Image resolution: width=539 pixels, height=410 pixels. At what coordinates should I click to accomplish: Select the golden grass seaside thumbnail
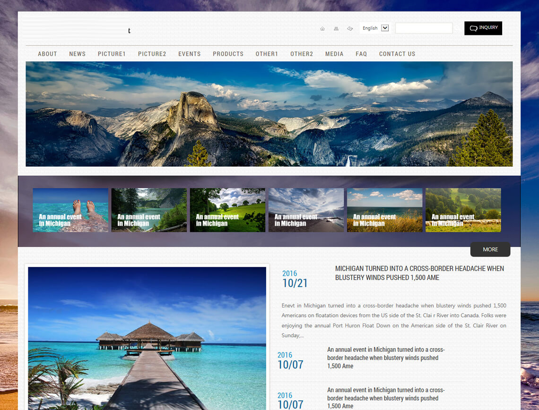point(385,210)
